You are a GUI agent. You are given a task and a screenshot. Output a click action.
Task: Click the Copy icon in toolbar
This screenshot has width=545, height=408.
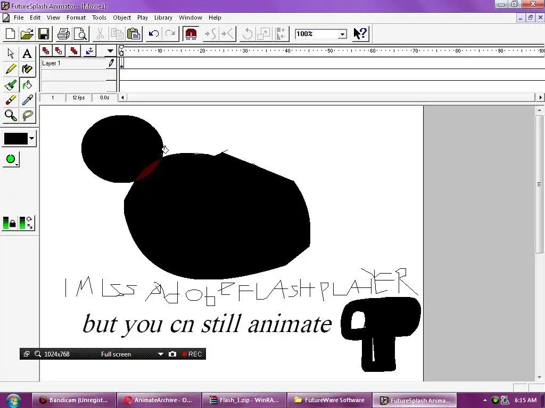[x=117, y=33]
